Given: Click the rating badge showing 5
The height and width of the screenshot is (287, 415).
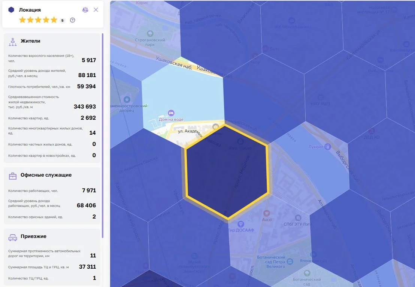Looking at the screenshot, I should point(63,20).
